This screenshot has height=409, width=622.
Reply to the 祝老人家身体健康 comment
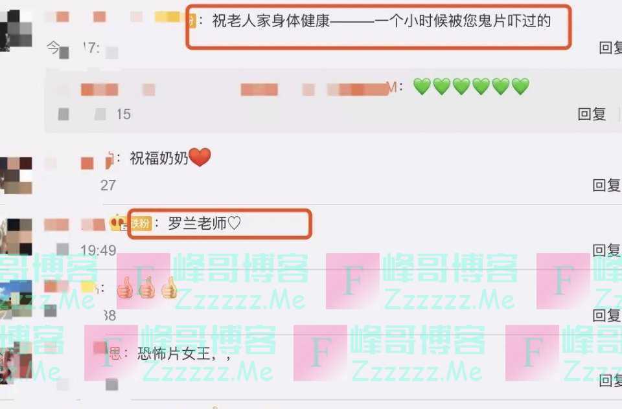pos(610,48)
